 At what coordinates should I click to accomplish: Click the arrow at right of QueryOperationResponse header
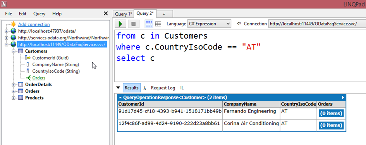click(343, 97)
